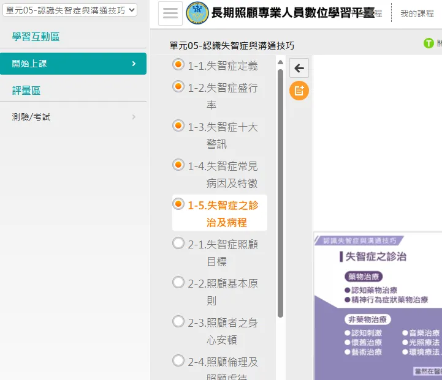Select radio for 2-2.照顧基本原則
This screenshot has height=380, width=442.
(178, 282)
